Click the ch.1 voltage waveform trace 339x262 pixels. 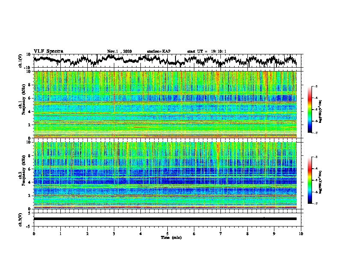click(x=165, y=61)
